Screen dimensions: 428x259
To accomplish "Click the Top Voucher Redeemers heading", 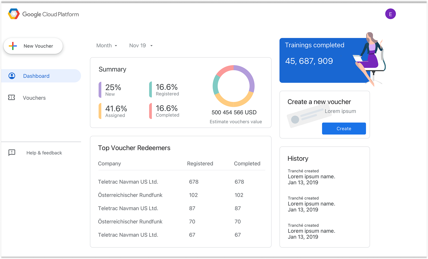I will 134,148.
